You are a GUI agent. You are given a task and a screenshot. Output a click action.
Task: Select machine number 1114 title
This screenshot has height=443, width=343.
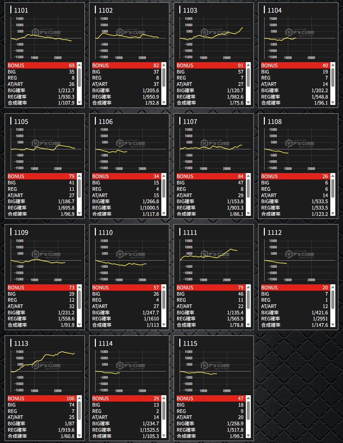click(x=106, y=343)
